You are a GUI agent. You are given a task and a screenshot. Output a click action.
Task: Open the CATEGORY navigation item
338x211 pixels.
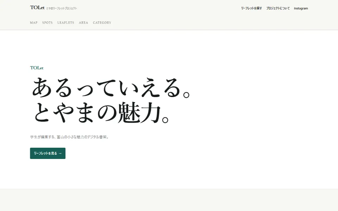[x=102, y=23]
